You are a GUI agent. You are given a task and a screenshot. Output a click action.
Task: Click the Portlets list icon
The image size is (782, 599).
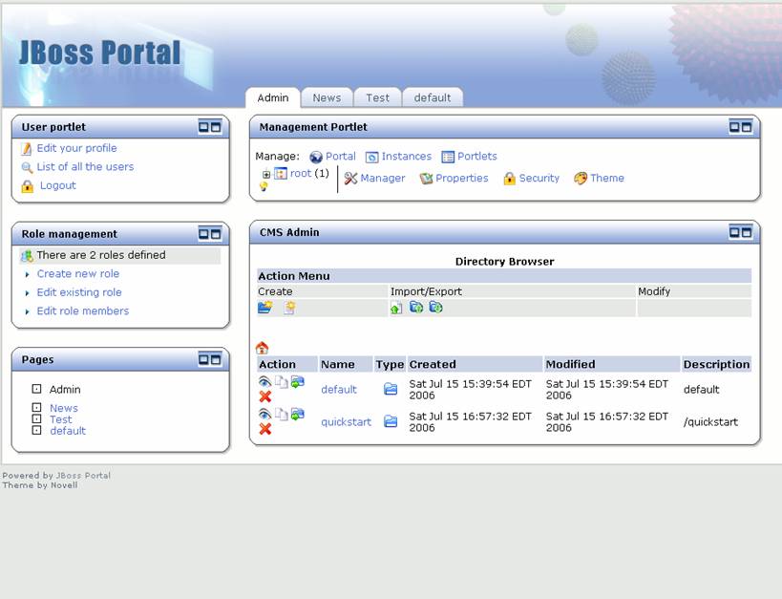448,158
